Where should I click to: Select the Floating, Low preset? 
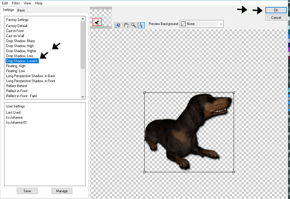pyautogui.click(x=16, y=71)
